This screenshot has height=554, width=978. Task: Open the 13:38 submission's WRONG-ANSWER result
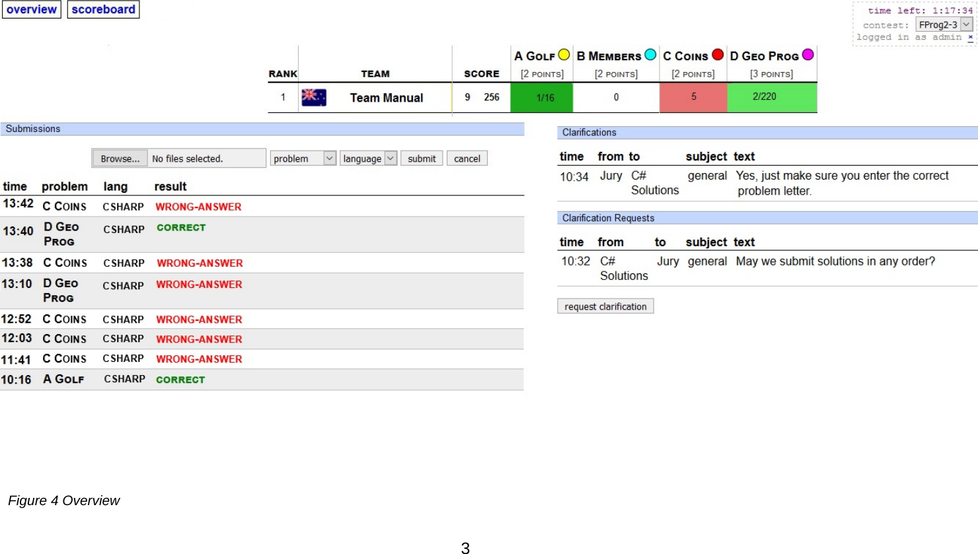[200, 263]
